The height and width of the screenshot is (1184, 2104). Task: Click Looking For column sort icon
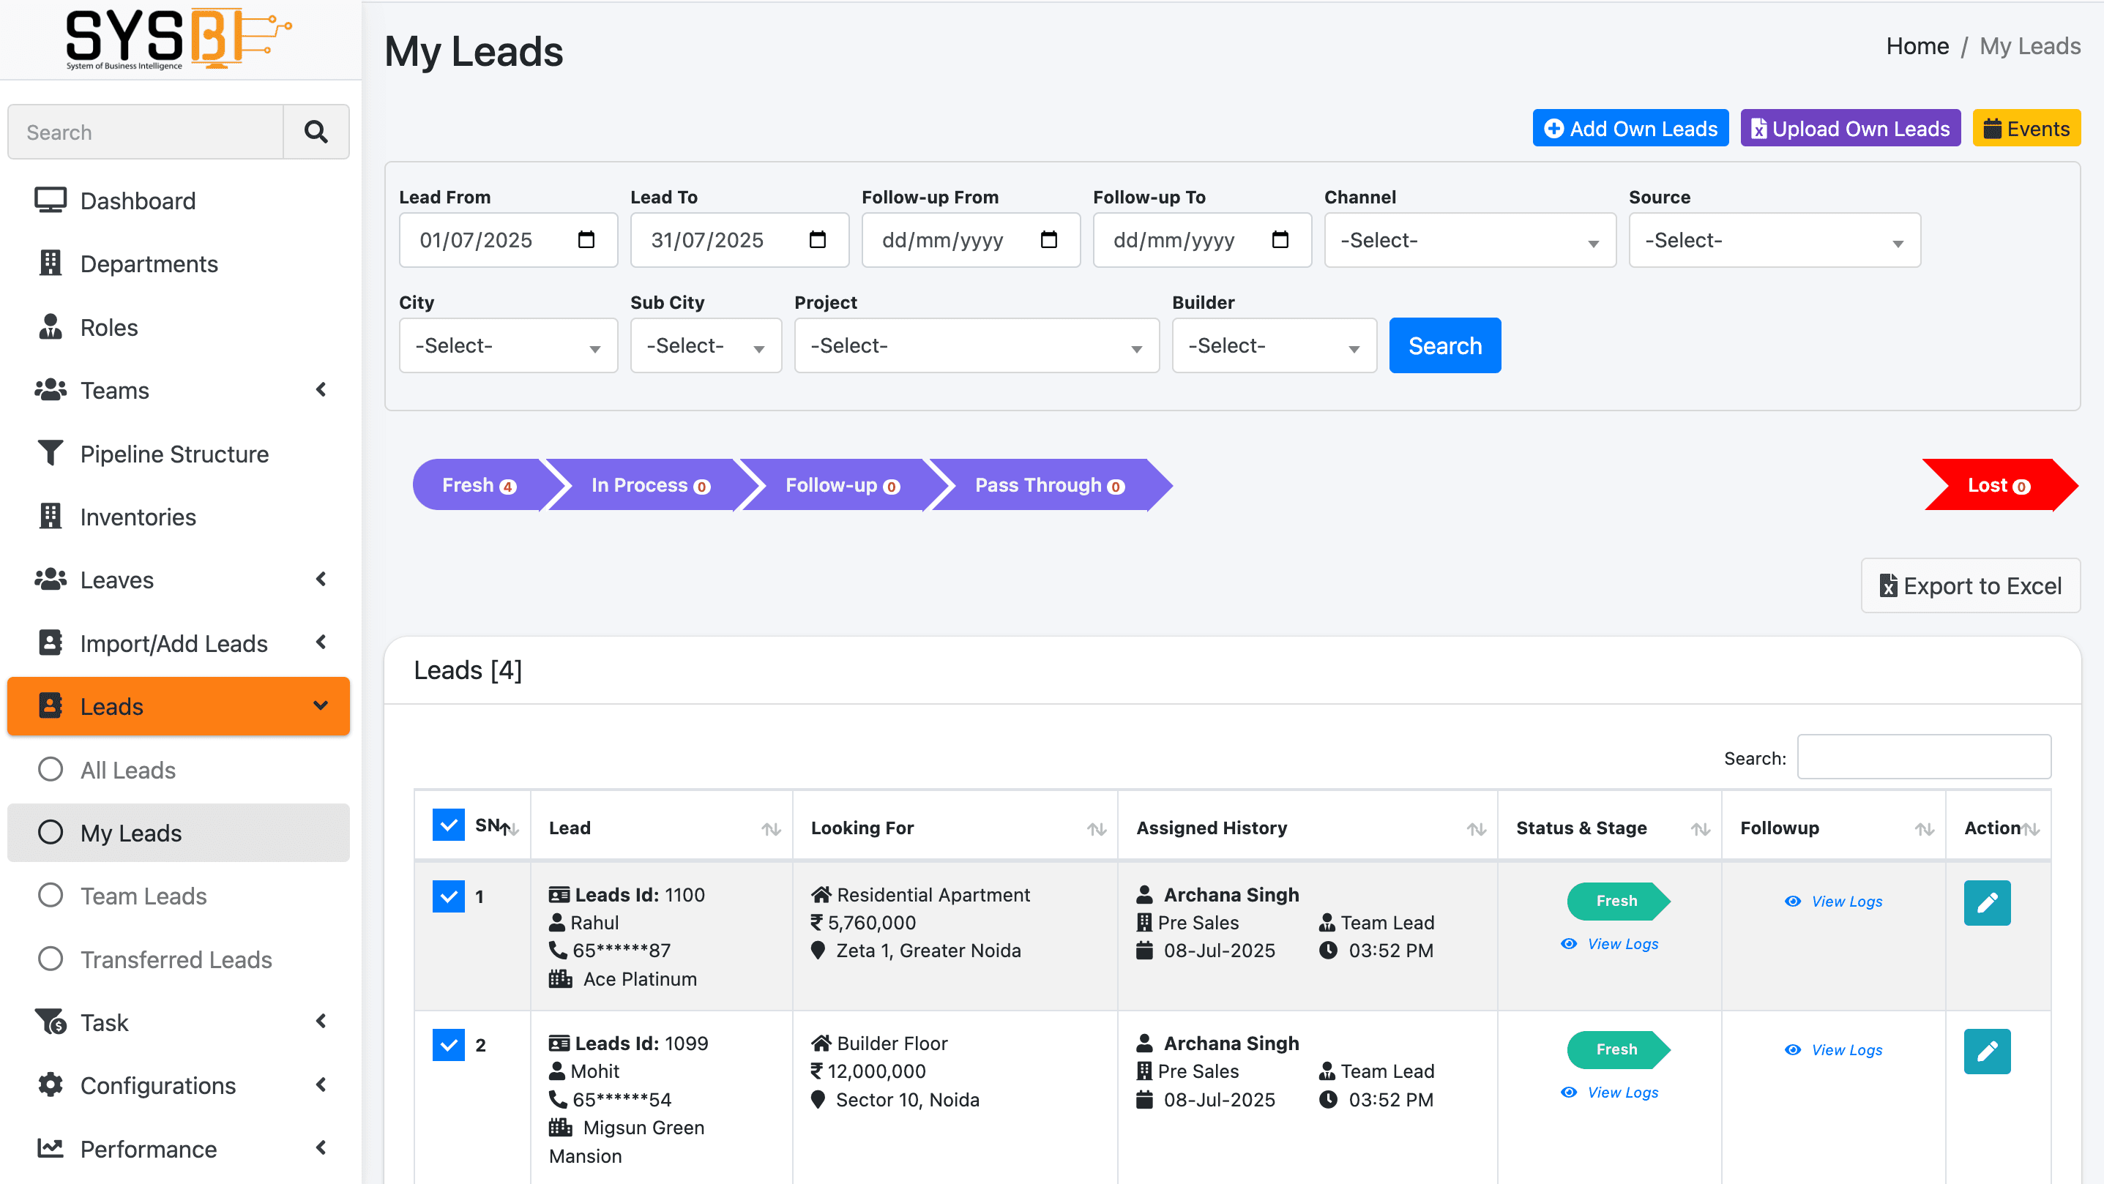click(x=1096, y=829)
